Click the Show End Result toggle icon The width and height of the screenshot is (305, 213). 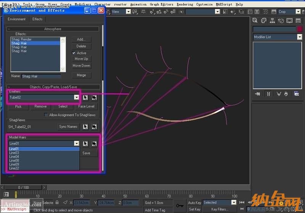tap(268, 94)
